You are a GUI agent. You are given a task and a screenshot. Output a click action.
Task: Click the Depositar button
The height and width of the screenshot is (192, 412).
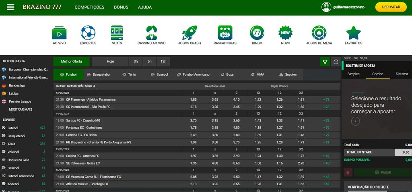[391, 7]
